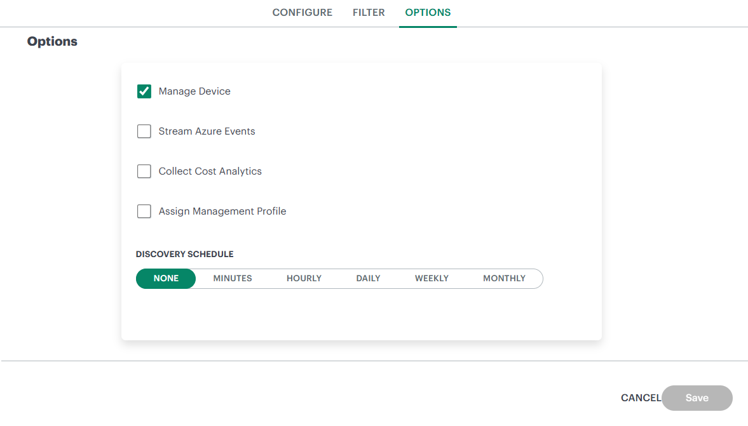Set discovery schedule to MINUTES

click(233, 279)
